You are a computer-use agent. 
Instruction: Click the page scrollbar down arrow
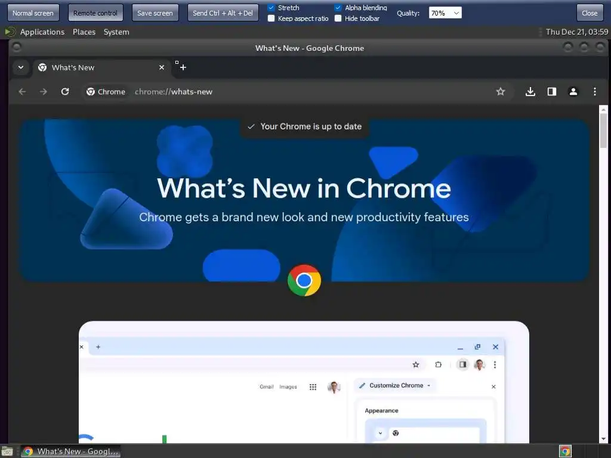(x=603, y=438)
